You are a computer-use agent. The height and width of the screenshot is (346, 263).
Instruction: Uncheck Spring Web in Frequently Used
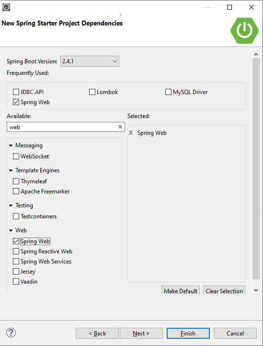coord(16,102)
